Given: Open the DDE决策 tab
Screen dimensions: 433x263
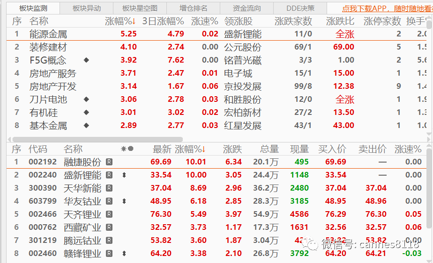Looking at the screenshot, I should (300, 8).
